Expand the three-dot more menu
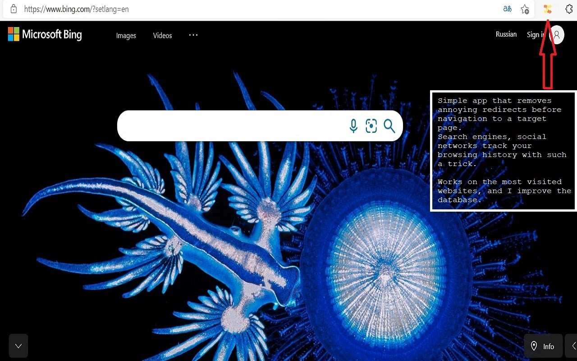Viewport: 577px width, 361px height. [193, 35]
